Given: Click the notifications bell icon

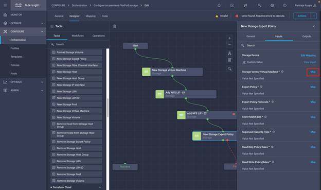Looking at the screenshot, I should tap(219, 5).
